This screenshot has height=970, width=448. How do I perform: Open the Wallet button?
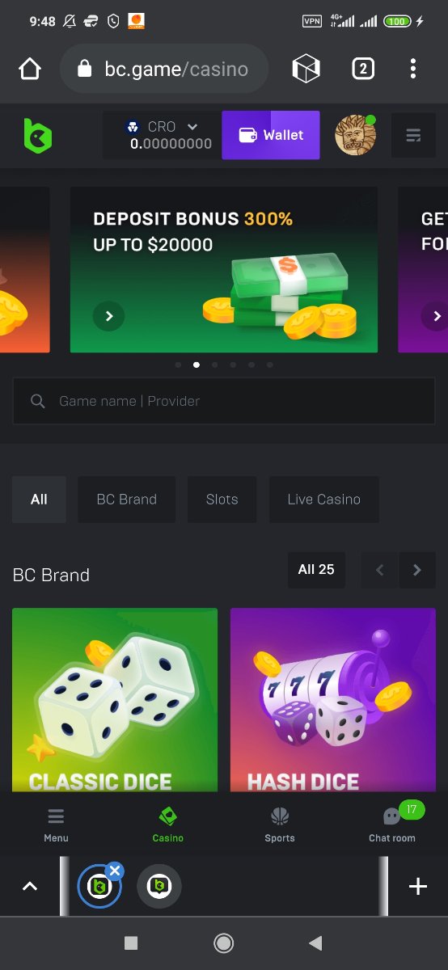[x=271, y=135]
